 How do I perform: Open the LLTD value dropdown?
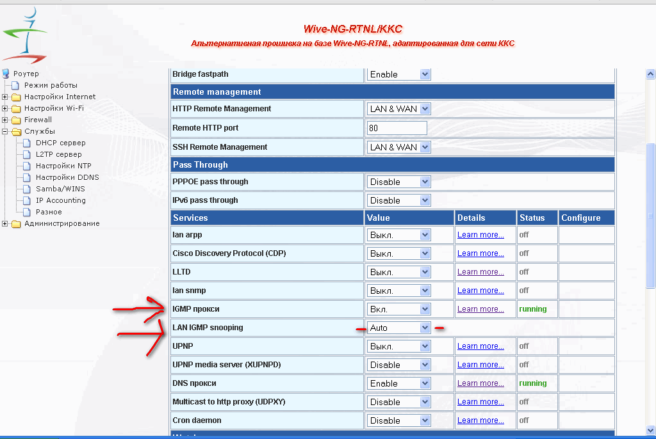pyautogui.click(x=398, y=272)
